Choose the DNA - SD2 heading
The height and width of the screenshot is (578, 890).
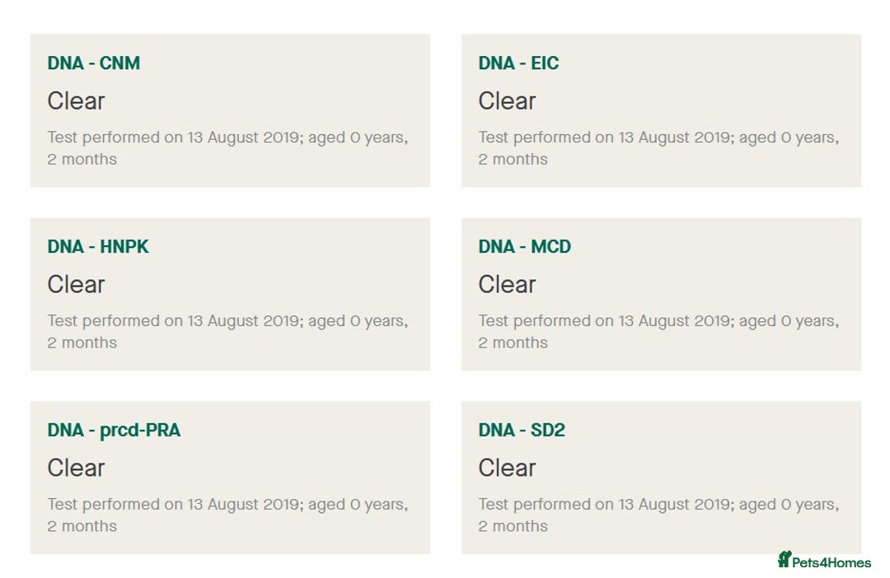point(522,430)
